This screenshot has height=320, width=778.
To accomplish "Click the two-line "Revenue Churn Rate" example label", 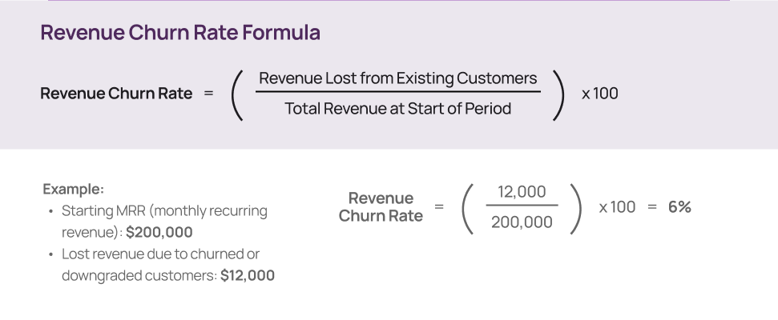I will click(x=381, y=207).
